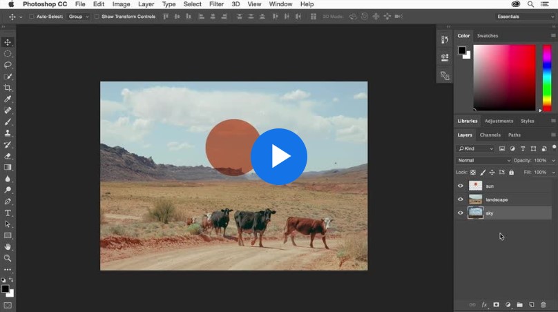558x312 pixels.
Task: Switch to the Channels tab
Action: (x=490, y=135)
